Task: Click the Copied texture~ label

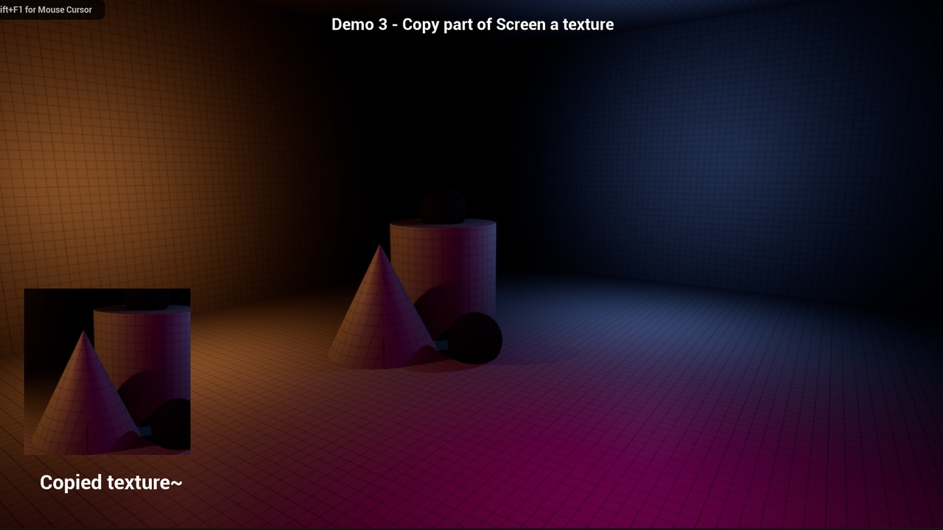Action: 111,482
